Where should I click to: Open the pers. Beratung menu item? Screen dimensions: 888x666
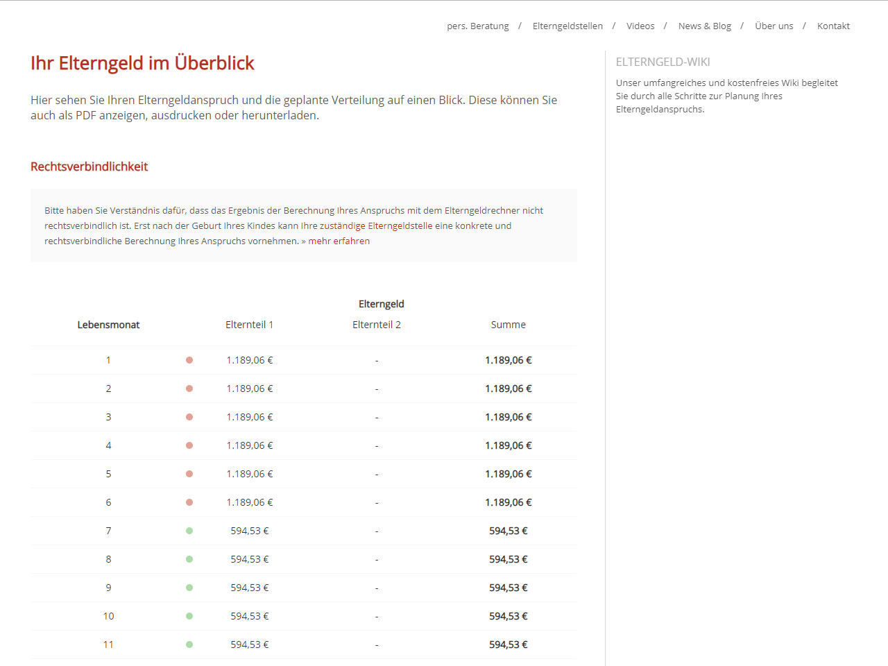[x=478, y=26]
